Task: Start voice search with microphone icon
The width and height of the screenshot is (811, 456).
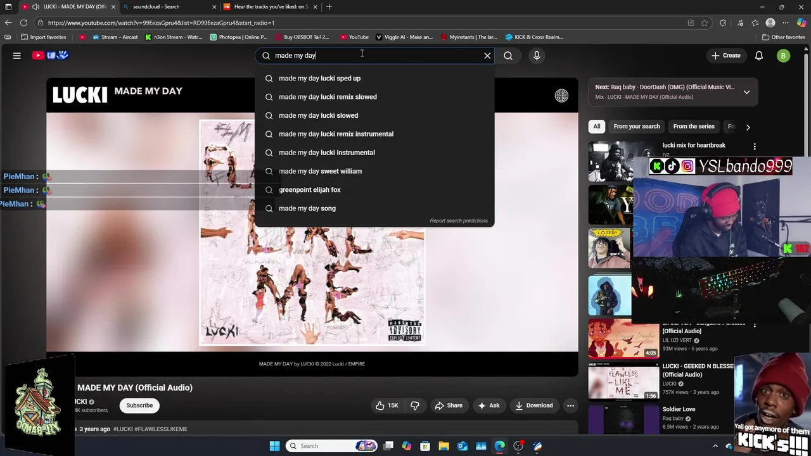Action: [x=537, y=56]
